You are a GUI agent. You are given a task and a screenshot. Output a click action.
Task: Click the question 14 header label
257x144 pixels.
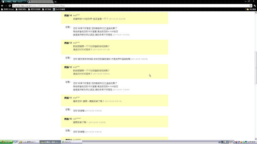68,16
